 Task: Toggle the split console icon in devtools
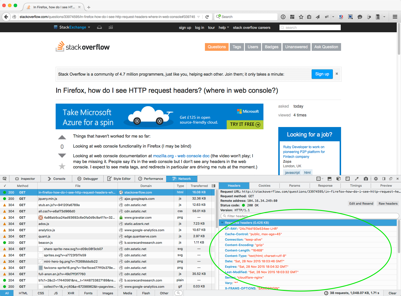point(329,179)
